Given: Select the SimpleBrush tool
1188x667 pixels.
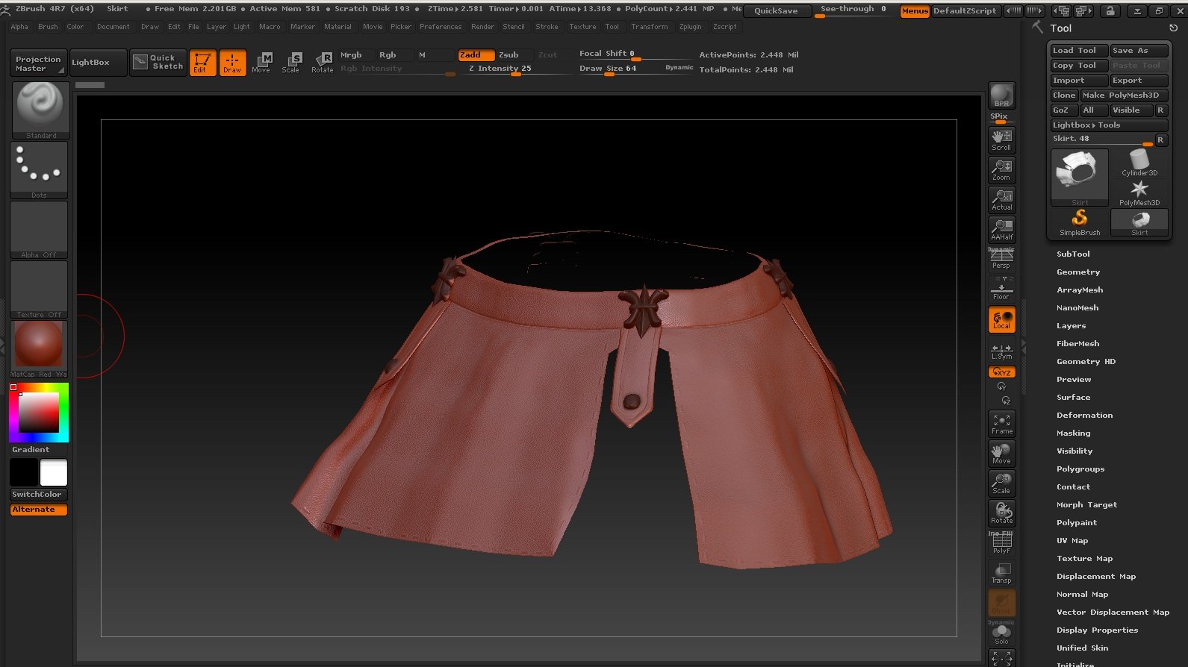Looking at the screenshot, I should [x=1080, y=222].
